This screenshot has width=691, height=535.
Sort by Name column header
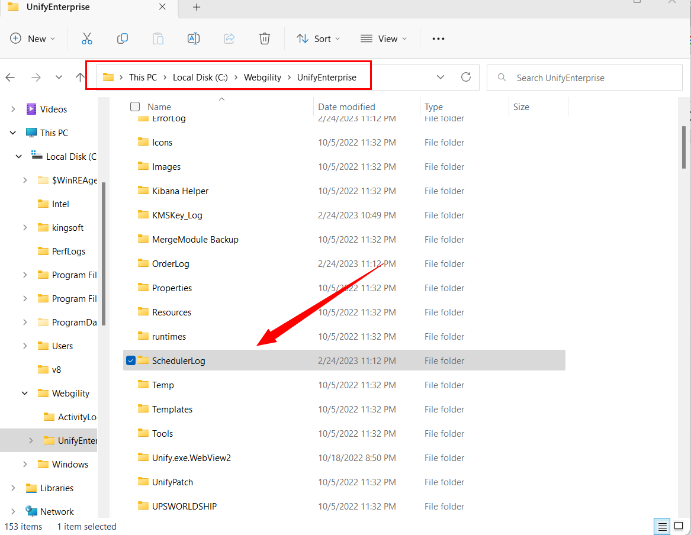coord(159,107)
